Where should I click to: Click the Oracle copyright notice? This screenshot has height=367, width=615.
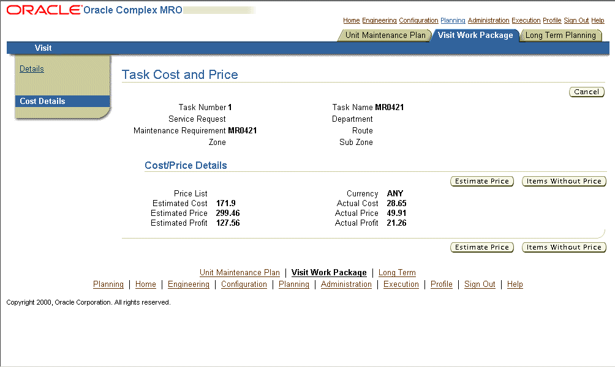click(x=88, y=302)
